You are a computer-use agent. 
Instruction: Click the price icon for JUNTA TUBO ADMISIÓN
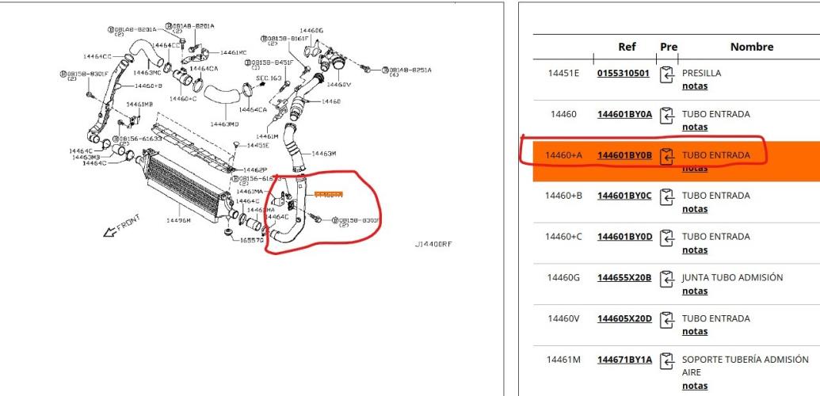click(667, 278)
